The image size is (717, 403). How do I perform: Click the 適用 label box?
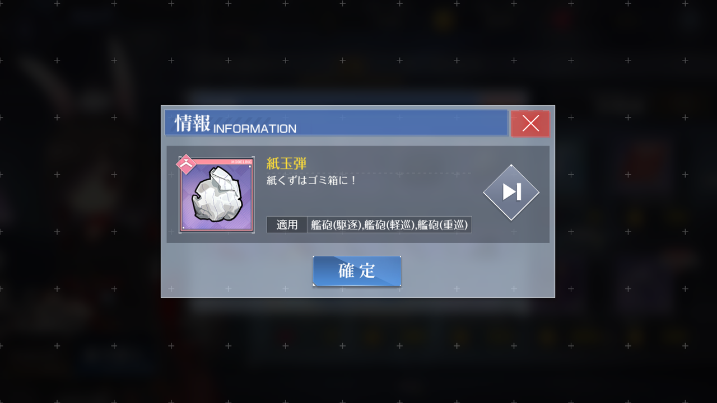[287, 224]
